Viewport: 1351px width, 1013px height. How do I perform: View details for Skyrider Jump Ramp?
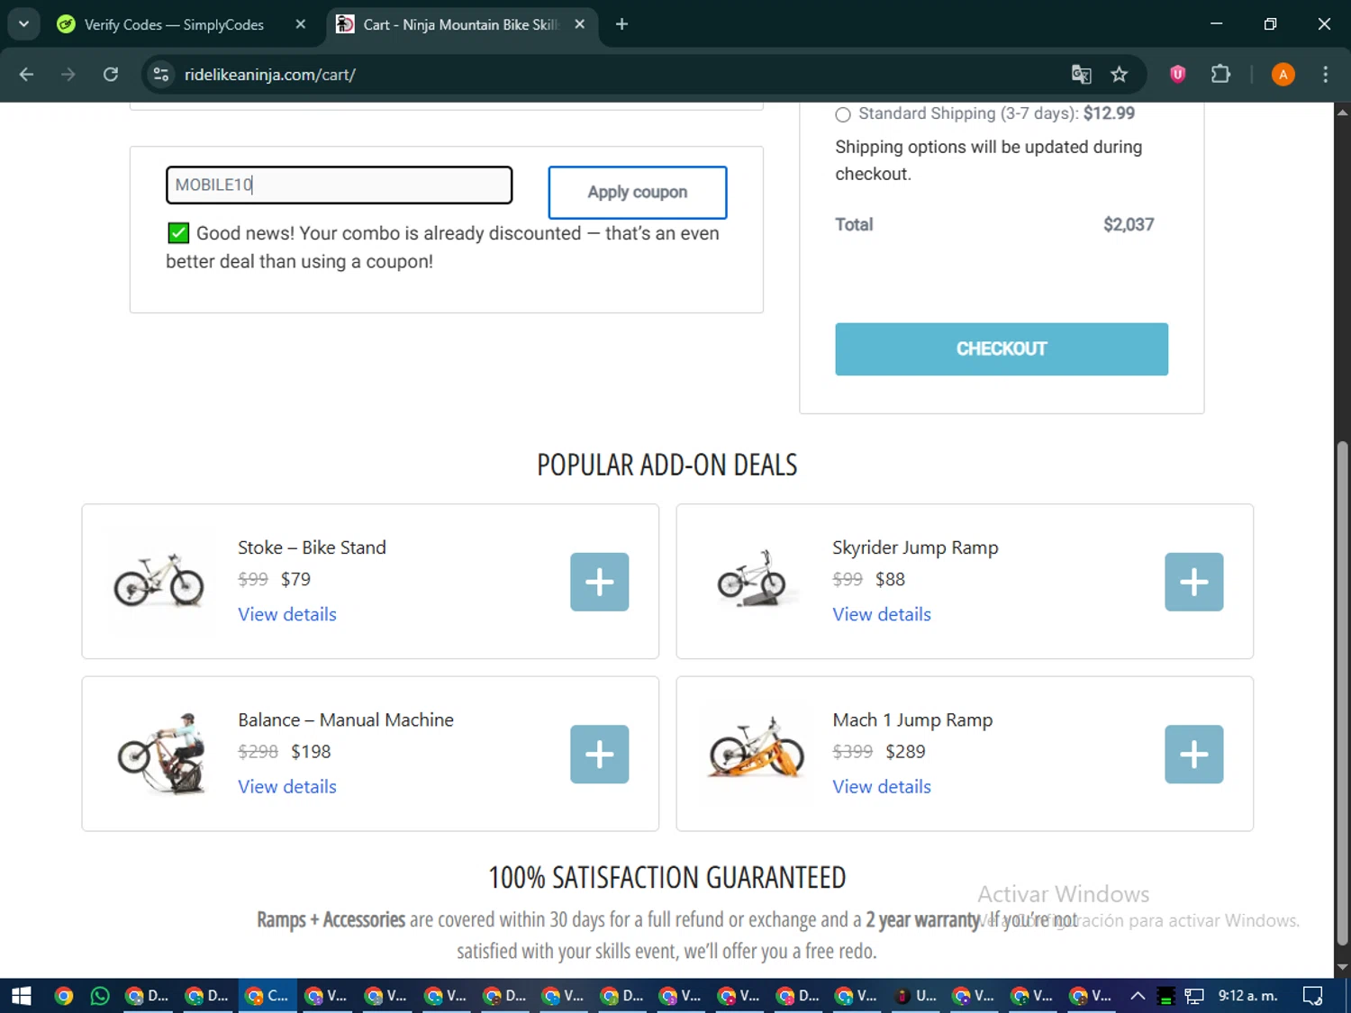[x=882, y=614]
